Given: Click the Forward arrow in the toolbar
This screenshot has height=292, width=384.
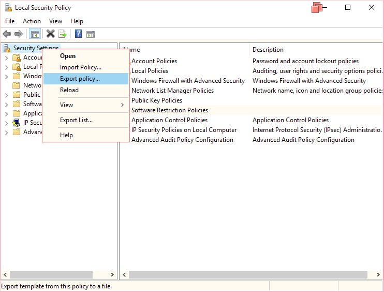Looking at the screenshot, I should [x=19, y=34].
